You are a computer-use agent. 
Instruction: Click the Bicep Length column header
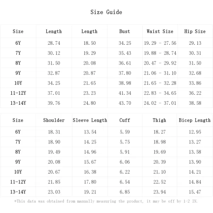pos(195,120)
